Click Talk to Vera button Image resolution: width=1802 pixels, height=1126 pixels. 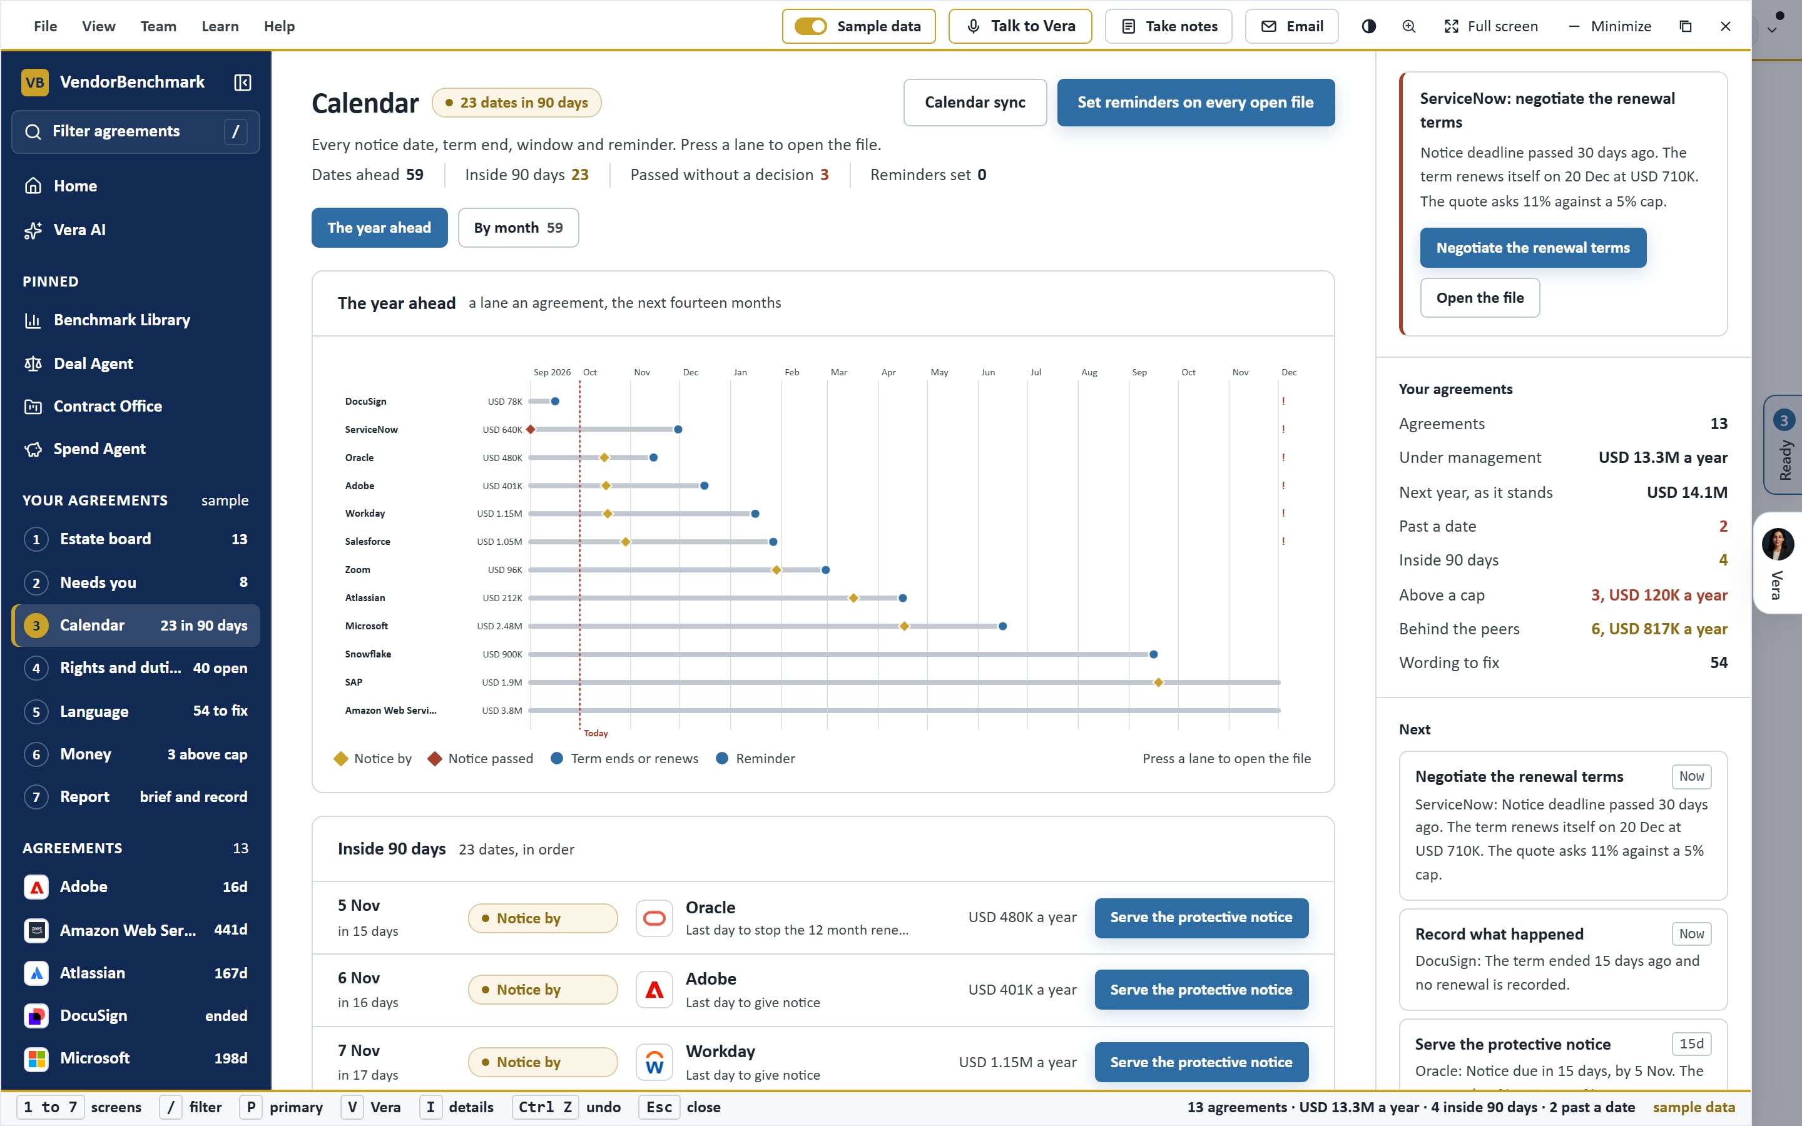[x=1019, y=26]
